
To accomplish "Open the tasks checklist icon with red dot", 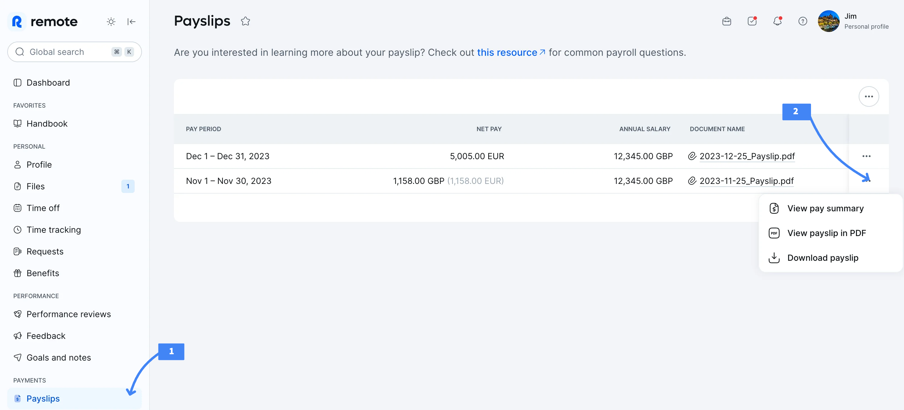I will 752,21.
